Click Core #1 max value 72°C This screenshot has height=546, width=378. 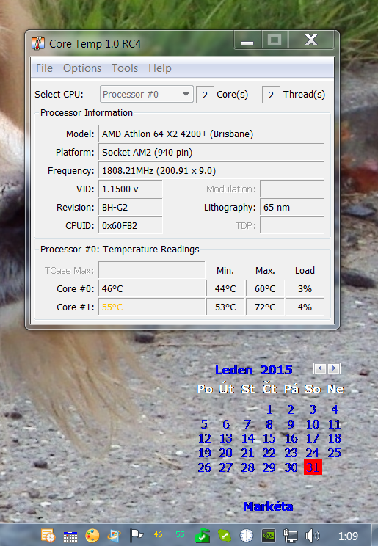pos(265,307)
